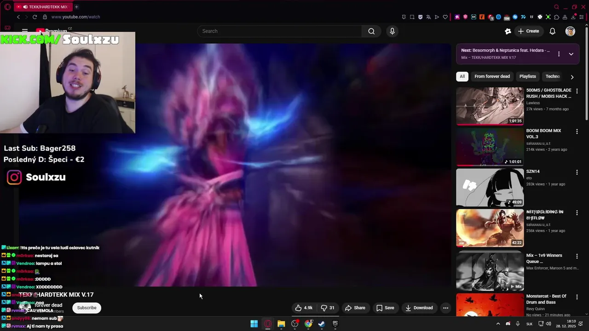Image resolution: width=589 pixels, height=331 pixels.
Task: Click the Opera tab search magnifier
Action: coord(557,7)
